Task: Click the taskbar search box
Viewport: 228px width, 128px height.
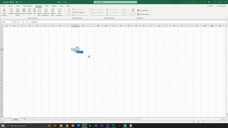Action: pyautogui.click(x=26, y=126)
